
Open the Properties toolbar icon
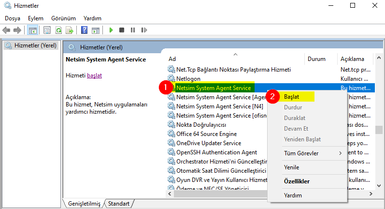point(47,30)
